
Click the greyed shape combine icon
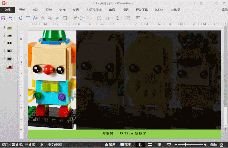pos(89,18)
